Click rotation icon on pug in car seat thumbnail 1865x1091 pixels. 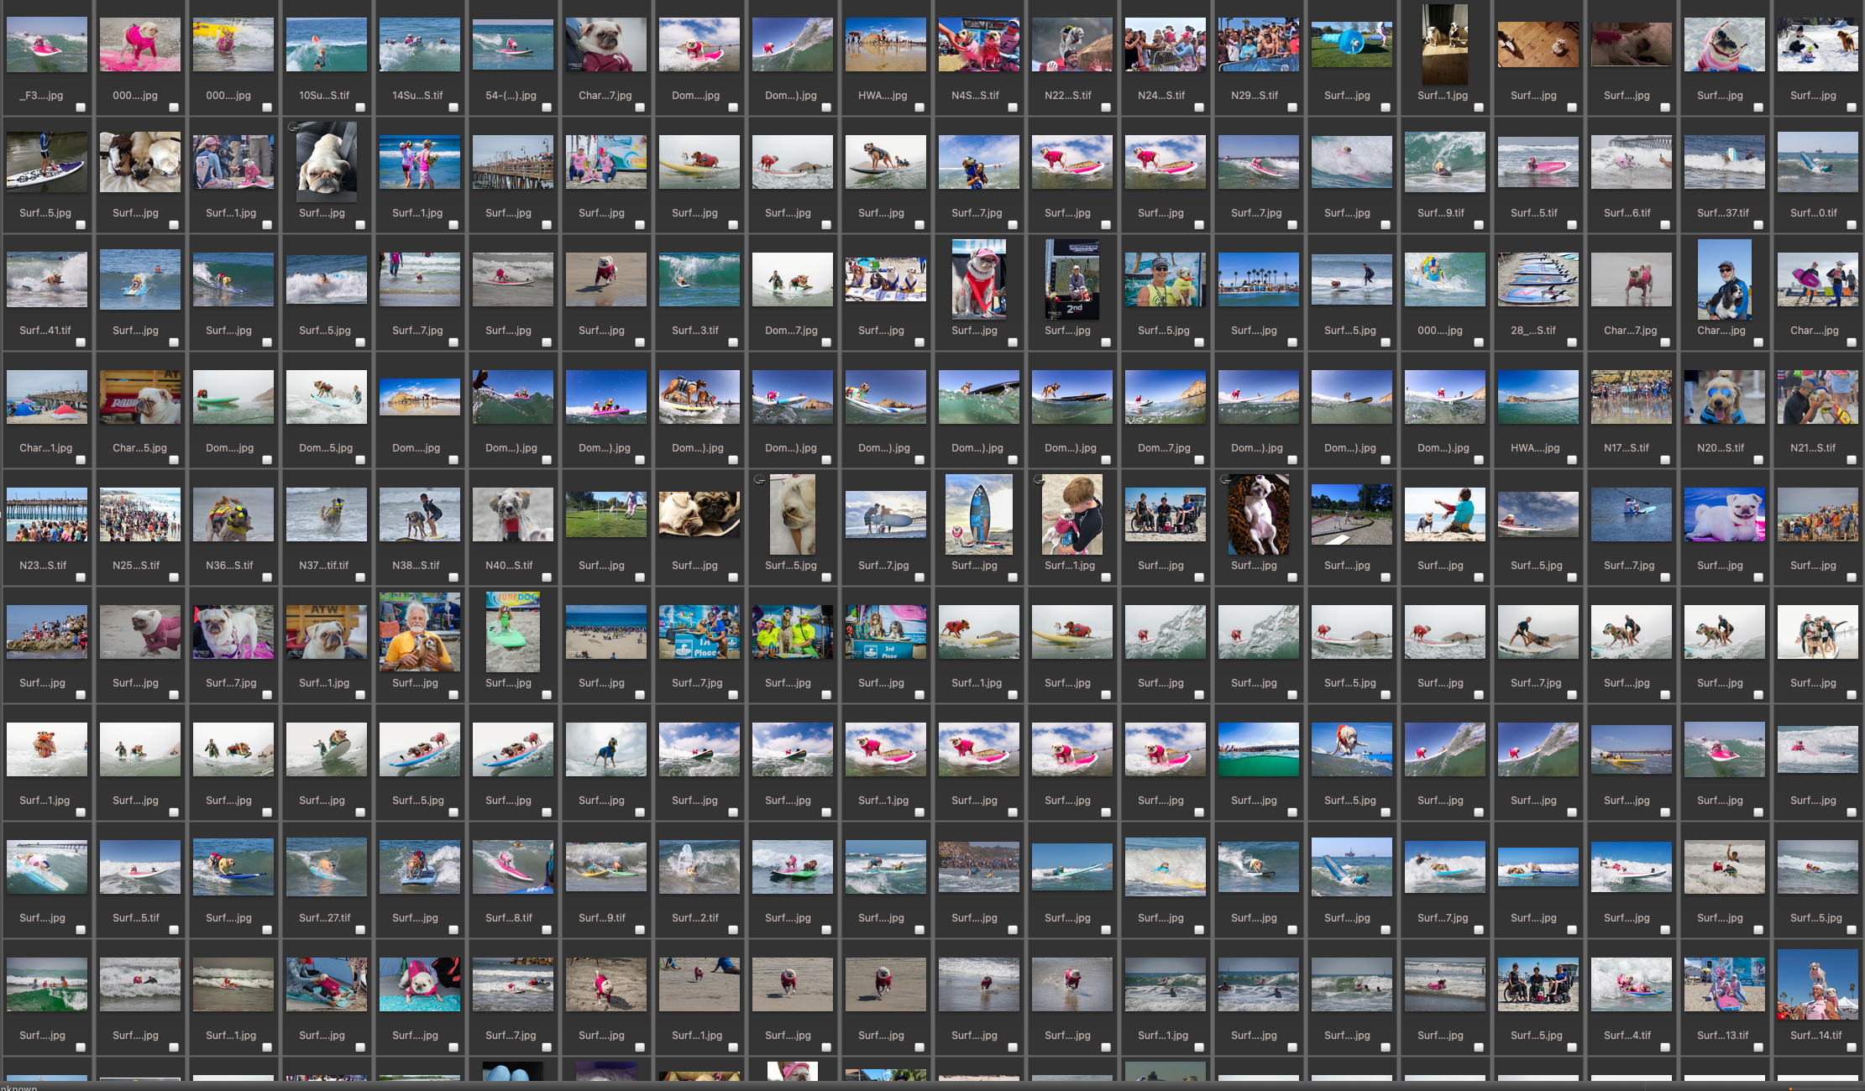coord(292,128)
